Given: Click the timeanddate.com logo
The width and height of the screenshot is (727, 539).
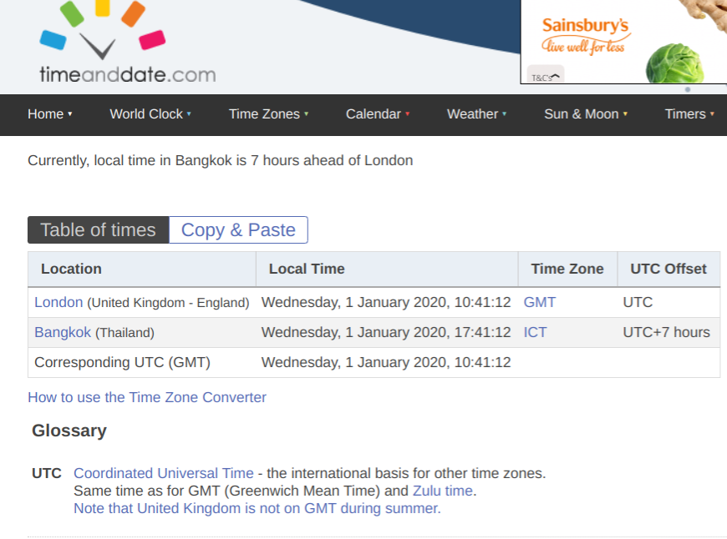Looking at the screenshot, I should (128, 43).
